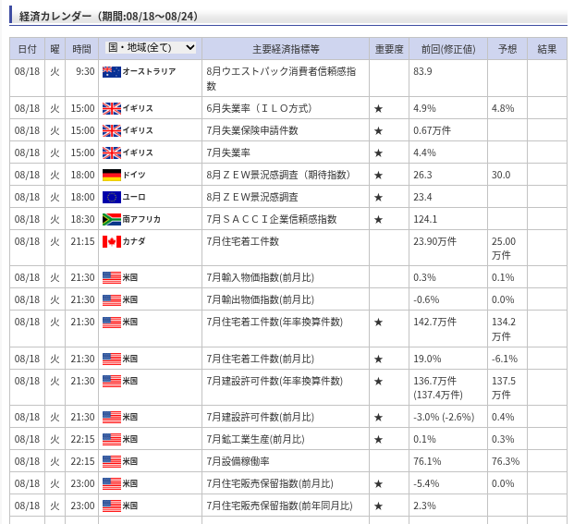Click the ドイツ country name

[134, 175]
